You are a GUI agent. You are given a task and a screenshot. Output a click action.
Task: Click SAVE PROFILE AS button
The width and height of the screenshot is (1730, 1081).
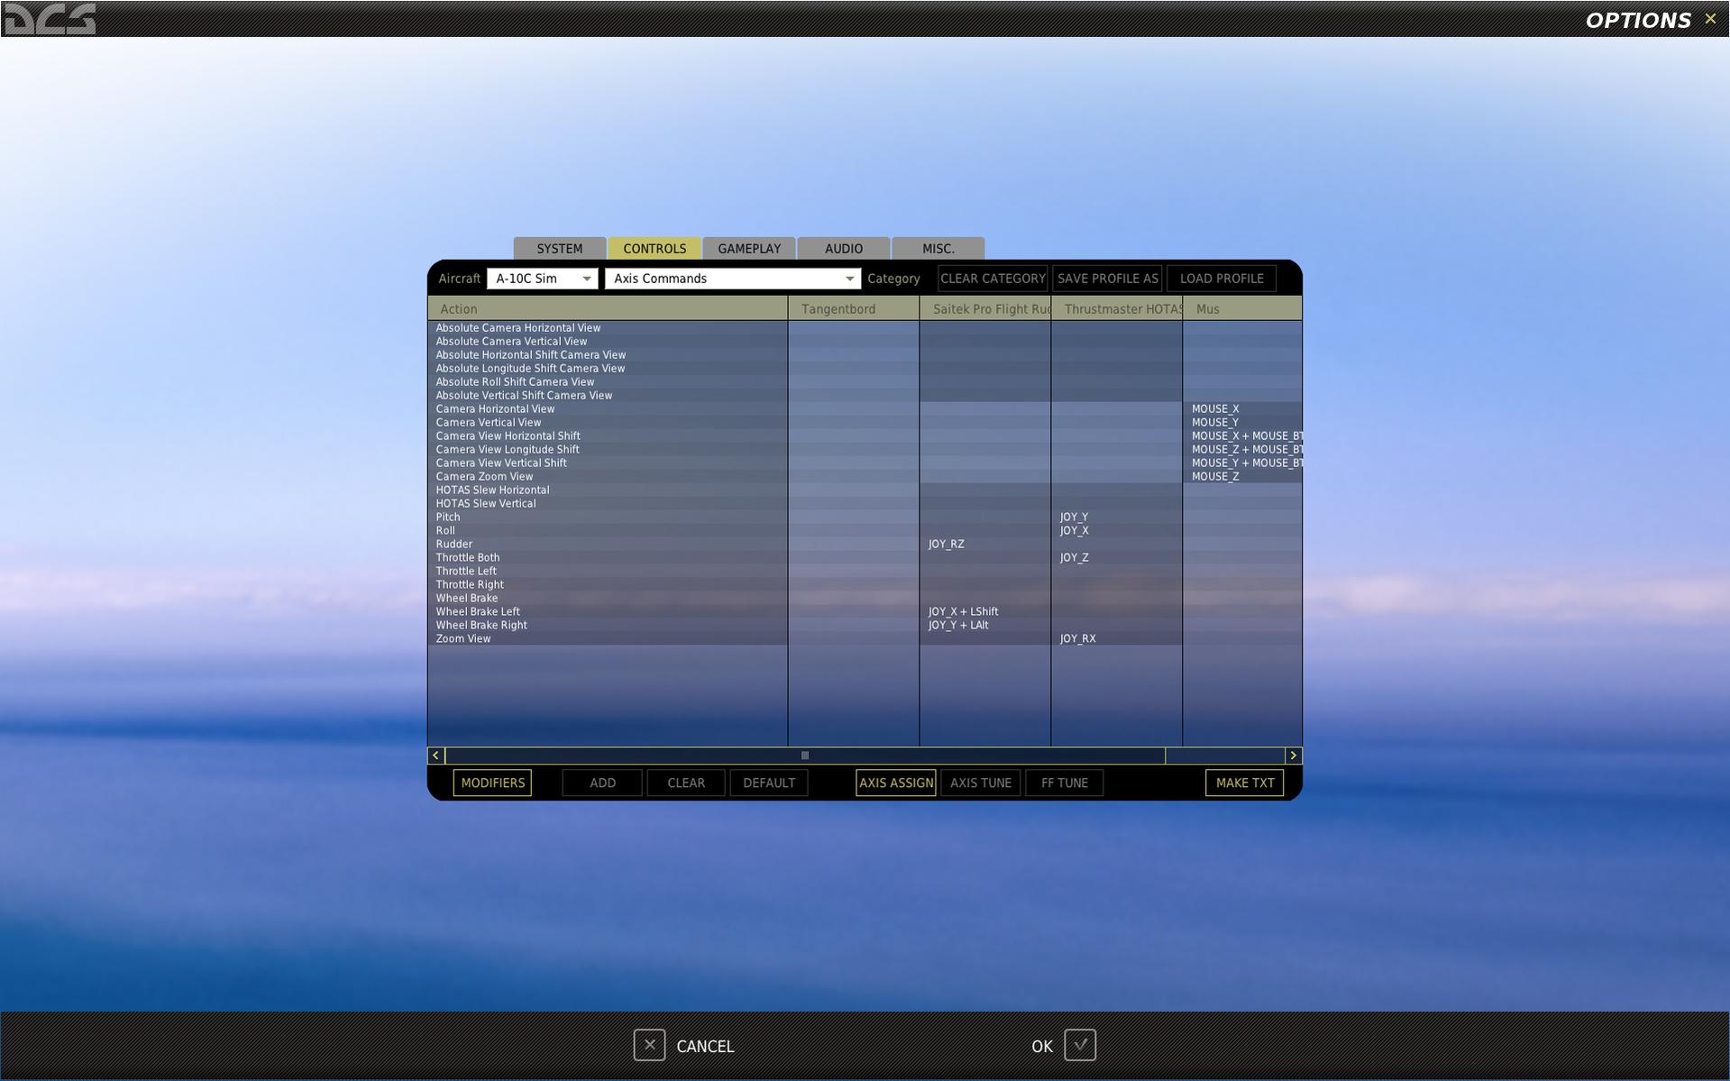coord(1107,279)
